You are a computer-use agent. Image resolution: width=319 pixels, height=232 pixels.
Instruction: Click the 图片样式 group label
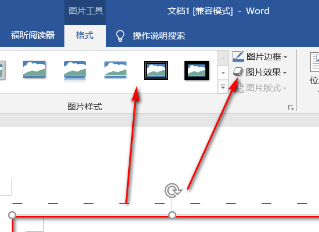coord(85,107)
